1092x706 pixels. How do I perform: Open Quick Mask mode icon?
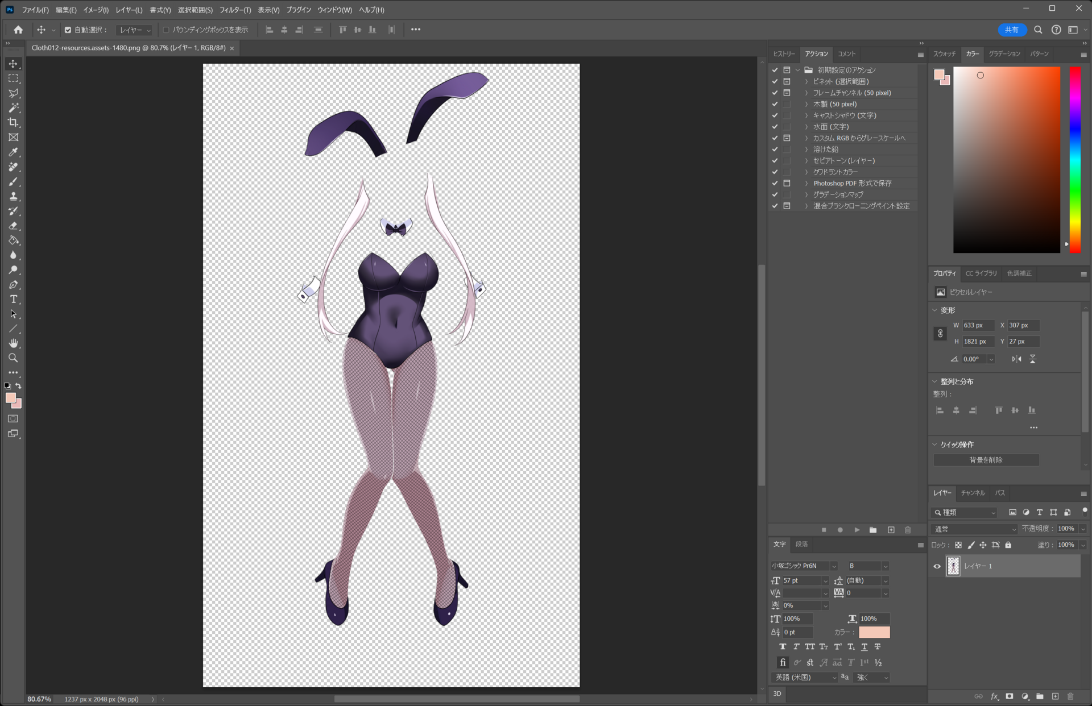pyautogui.click(x=13, y=419)
